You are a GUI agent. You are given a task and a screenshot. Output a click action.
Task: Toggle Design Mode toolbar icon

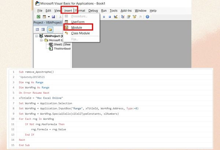click(x=115, y=17)
